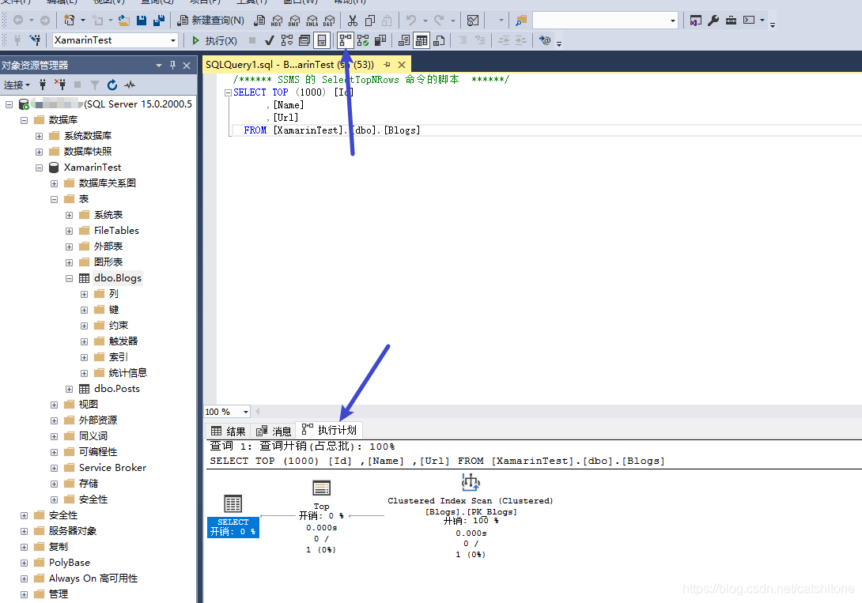862x603 pixels.
Task: Click the Parse checkmark icon
Action: click(270, 40)
